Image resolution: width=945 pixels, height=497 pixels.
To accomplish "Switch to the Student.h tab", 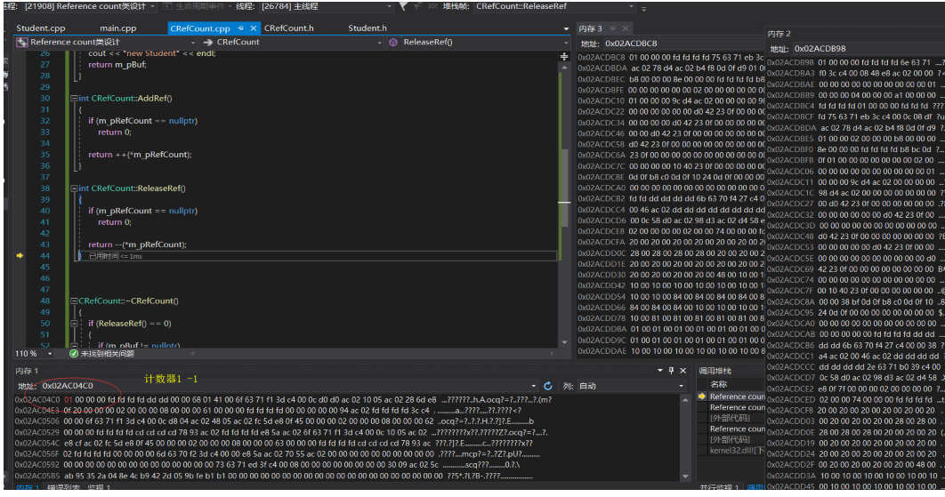I will coord(367,28).
